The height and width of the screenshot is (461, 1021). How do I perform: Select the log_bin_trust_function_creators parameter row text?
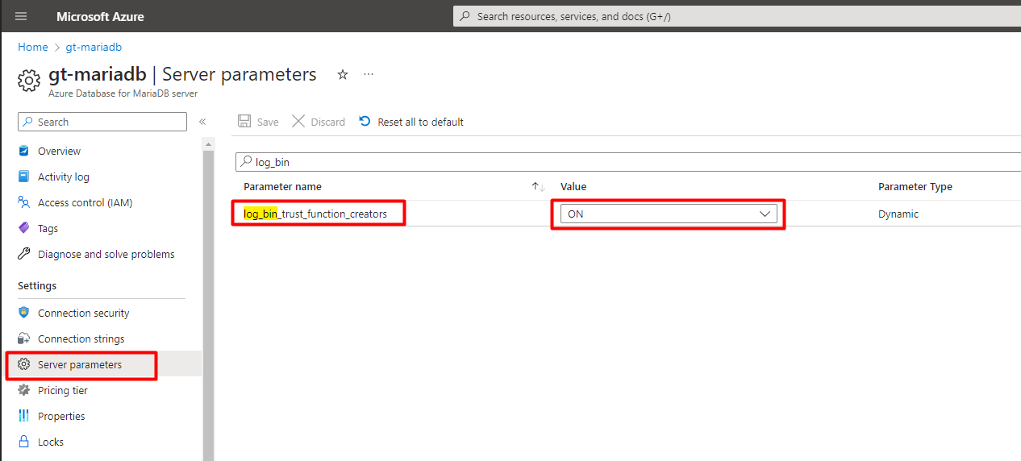315,214
